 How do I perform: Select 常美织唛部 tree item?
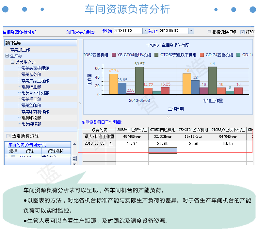click(x=31, y=124)
